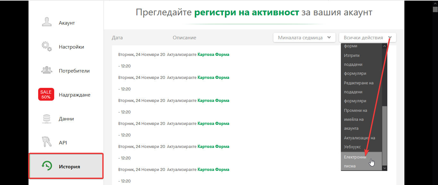Click the dropdown list scrollbar down arrow

coord(385,168)
